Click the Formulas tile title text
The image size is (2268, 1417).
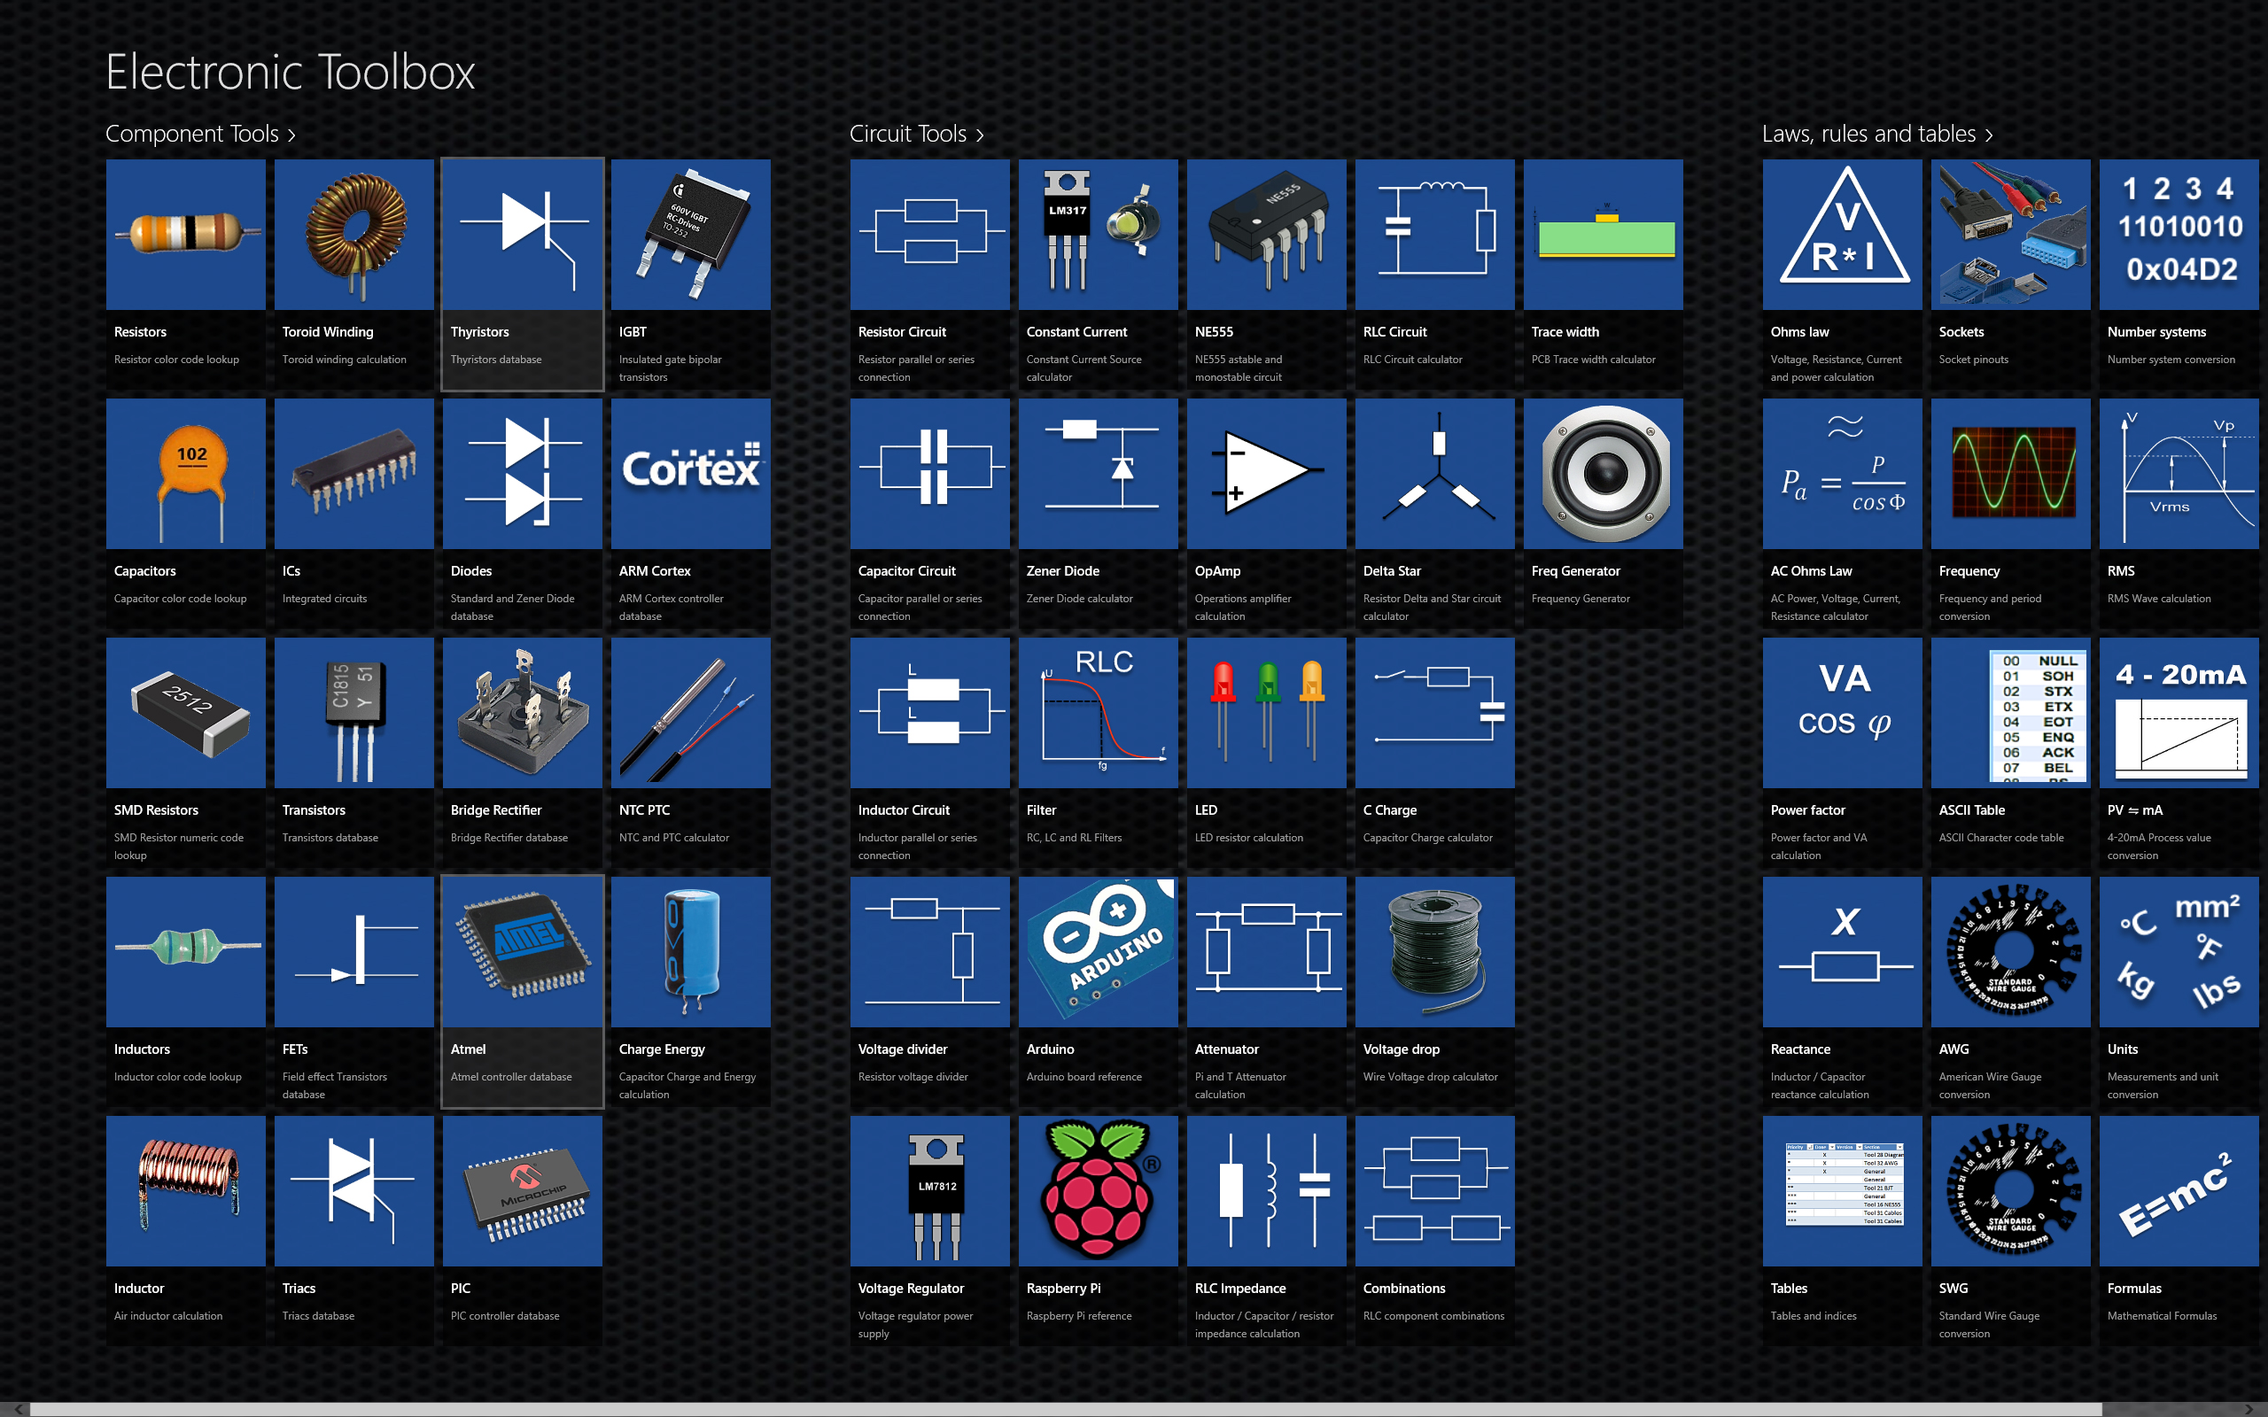(2134, 1289)
